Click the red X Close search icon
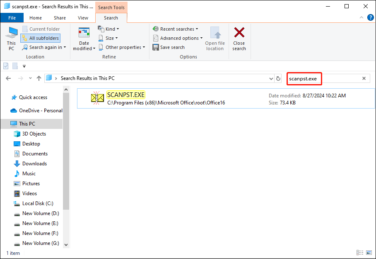The image size is (376, 259). click(x=239, y=32)
